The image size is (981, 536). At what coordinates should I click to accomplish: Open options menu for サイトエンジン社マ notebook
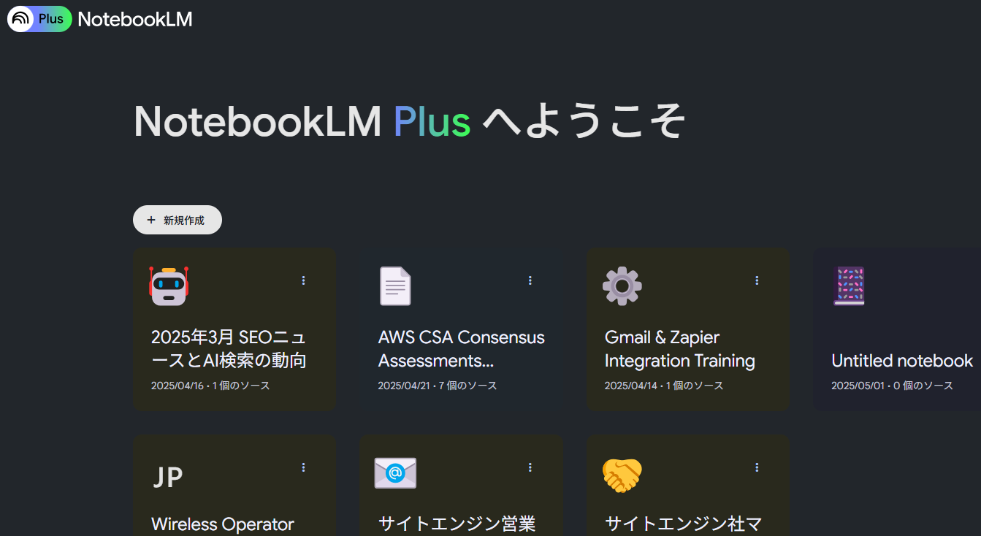coord(757,467)
